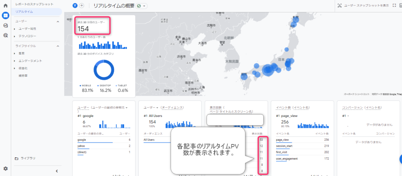
Task: Open the Explore icon in left rail
Action: 5,25
